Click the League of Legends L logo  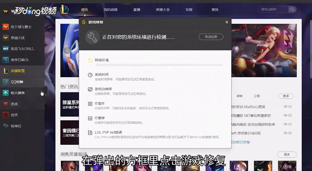tap(64, 9)
